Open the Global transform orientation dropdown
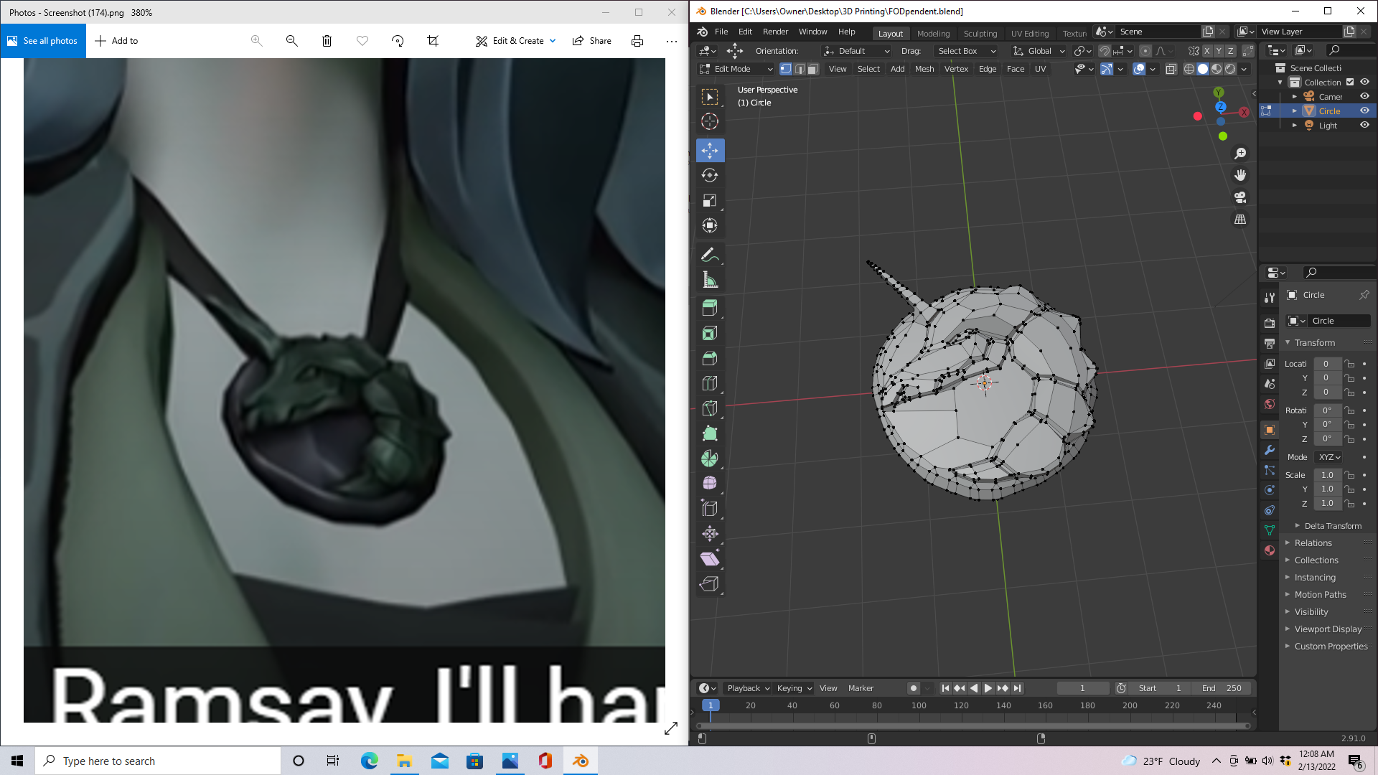This screenshot has height=775, width=1378. coord(1039,51)
